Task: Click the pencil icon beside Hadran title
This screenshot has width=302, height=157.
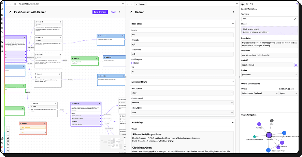Action: click(131, 12)
